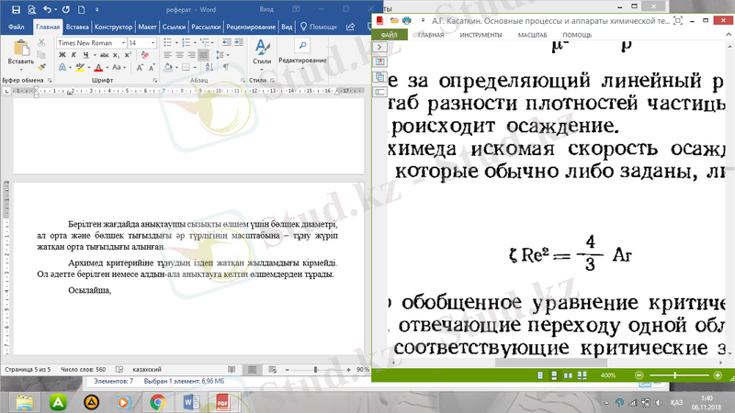Click the green ФАЙЛ button in PDF viewer
Image resolution: width=735 pixels, height=413 pixels.
coord(389,35)
